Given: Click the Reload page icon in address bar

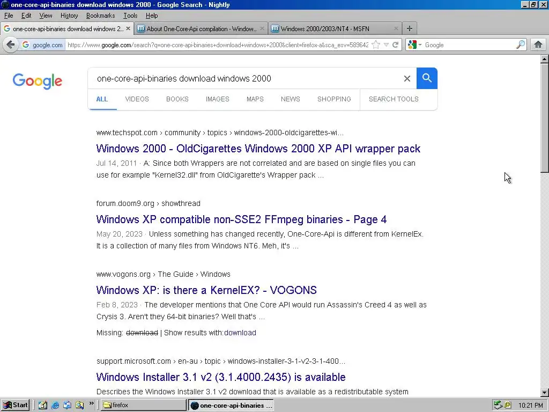Looking at the screenshot, I should click(395, 45).
